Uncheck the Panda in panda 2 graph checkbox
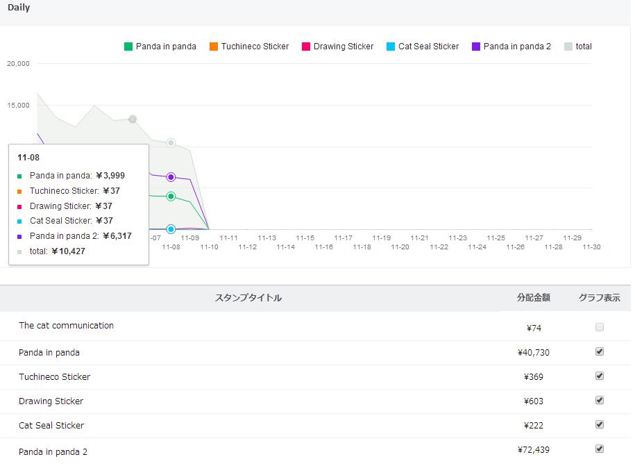Image resolution: width=635 pixels, height=466 pixels. coord(600,449)
